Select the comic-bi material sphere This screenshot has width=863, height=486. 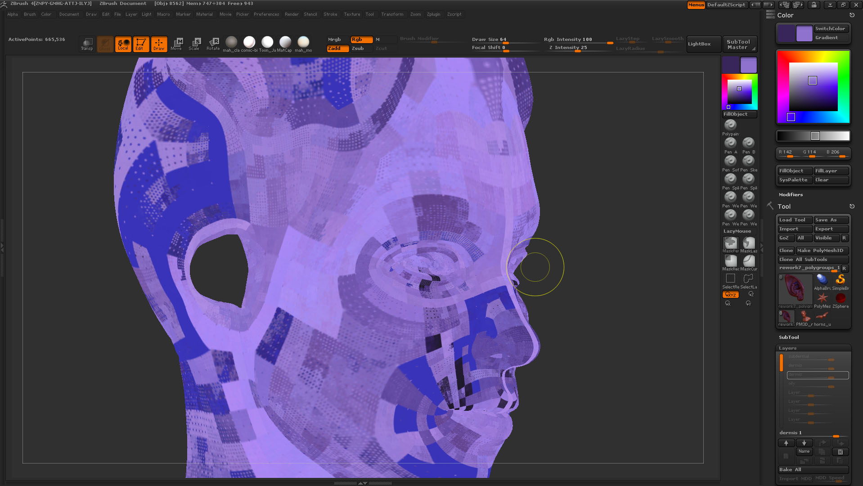pyautogui.click(x=249, y=43)
